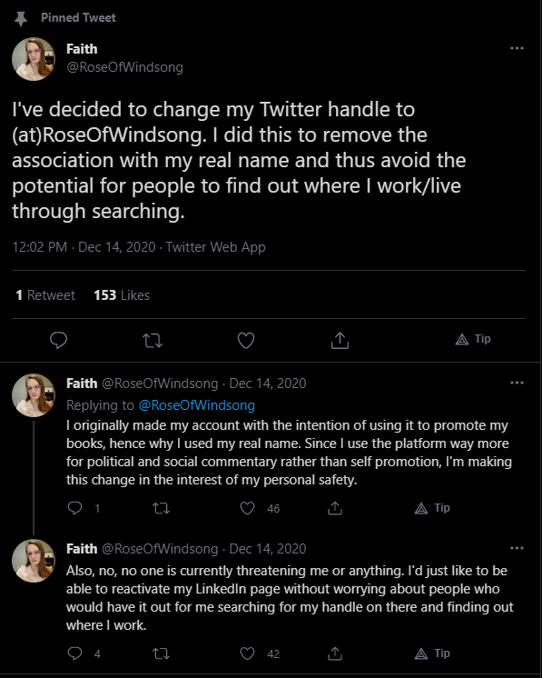Retweet the main pinned tweet

tap(153, 340)
